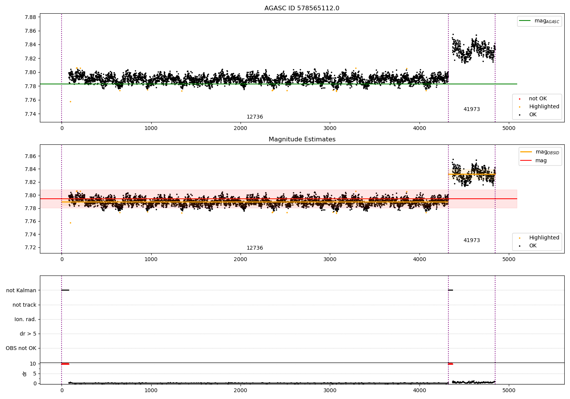Viewport: 570px width, 399px height.
Task: Click the 'OK' legend marker in Magnitude Estimates plot
Action: click(519, 246)
